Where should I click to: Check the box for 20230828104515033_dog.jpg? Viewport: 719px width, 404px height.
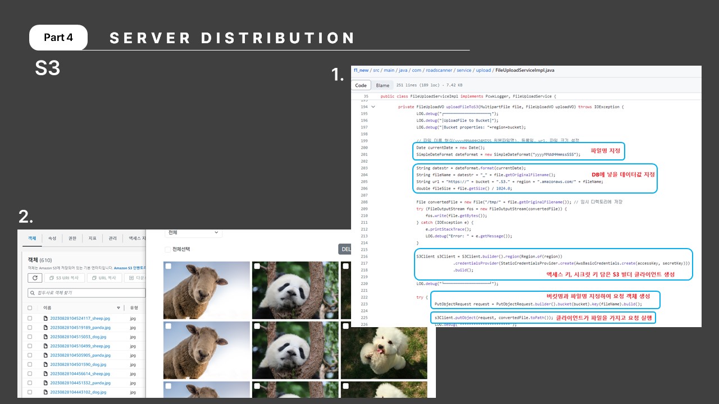coord(30,337)
